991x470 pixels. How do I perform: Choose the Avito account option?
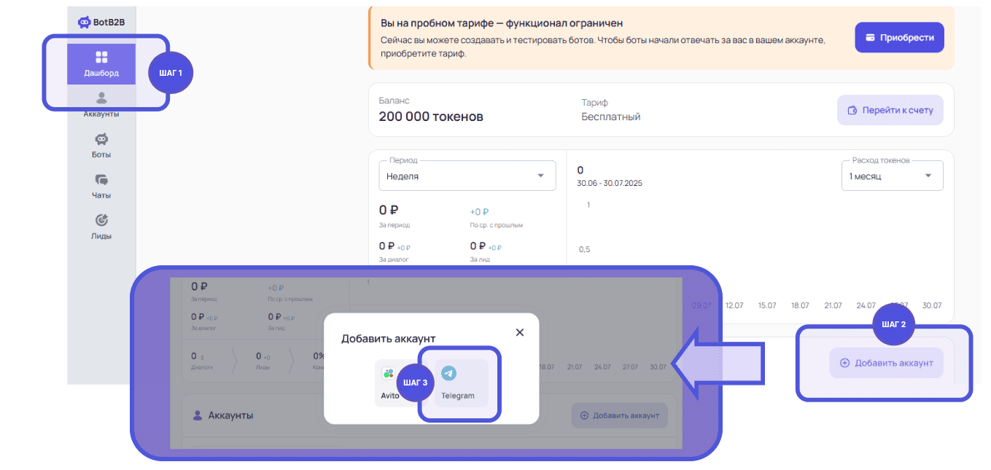tap(390, 383)
